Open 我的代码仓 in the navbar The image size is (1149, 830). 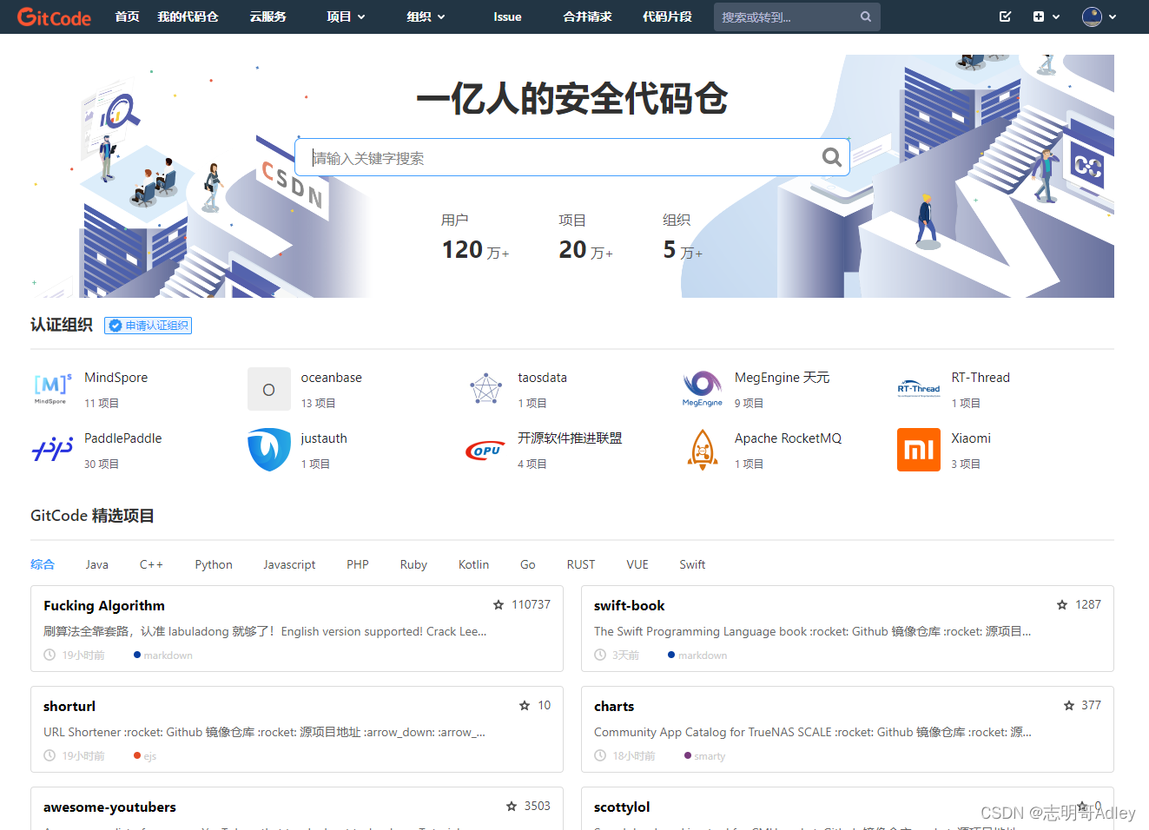188,16
